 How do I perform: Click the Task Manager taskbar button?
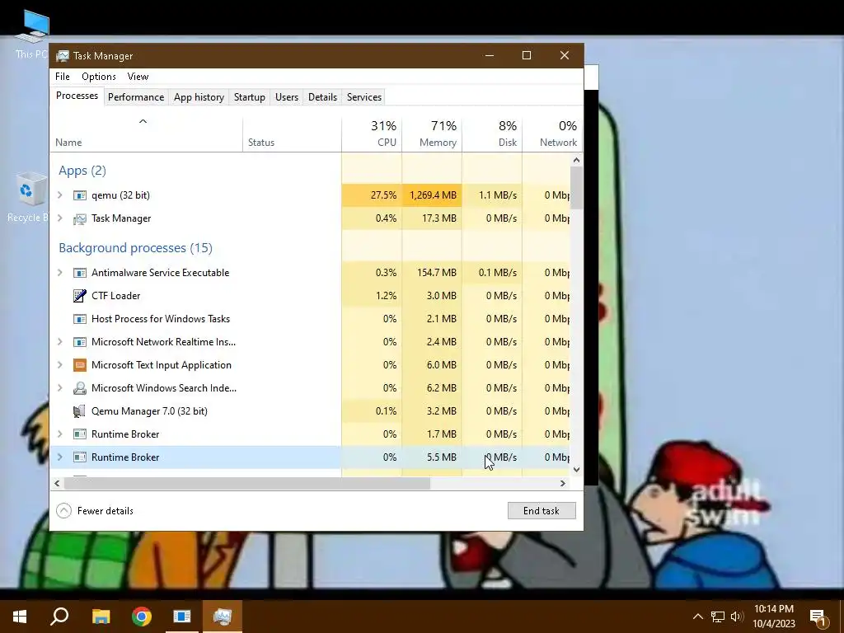coord(223,617)
